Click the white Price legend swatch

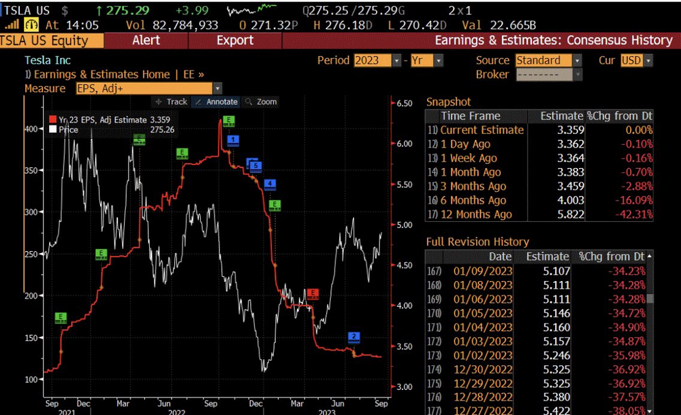(x=53, y=129)
